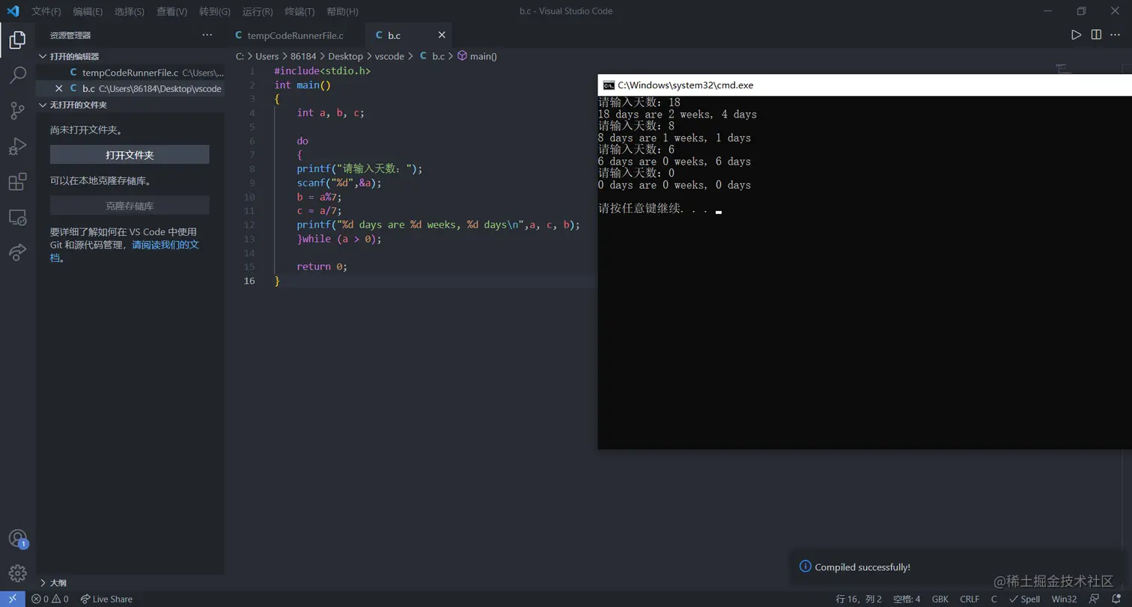Screen dimensions: 1132x607
Task: Start Live Share from the status bar
Action: click(106, 599)
